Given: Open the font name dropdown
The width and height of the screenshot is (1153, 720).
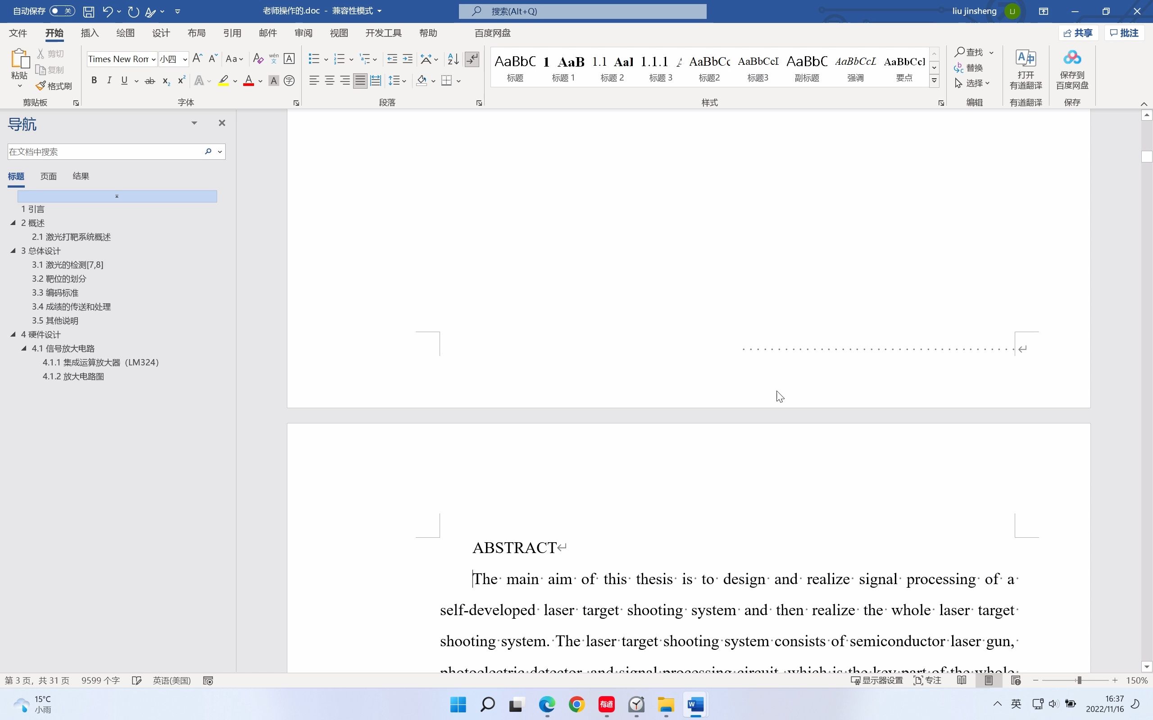Looking at the screenshot, I should [x=154, y=59].
